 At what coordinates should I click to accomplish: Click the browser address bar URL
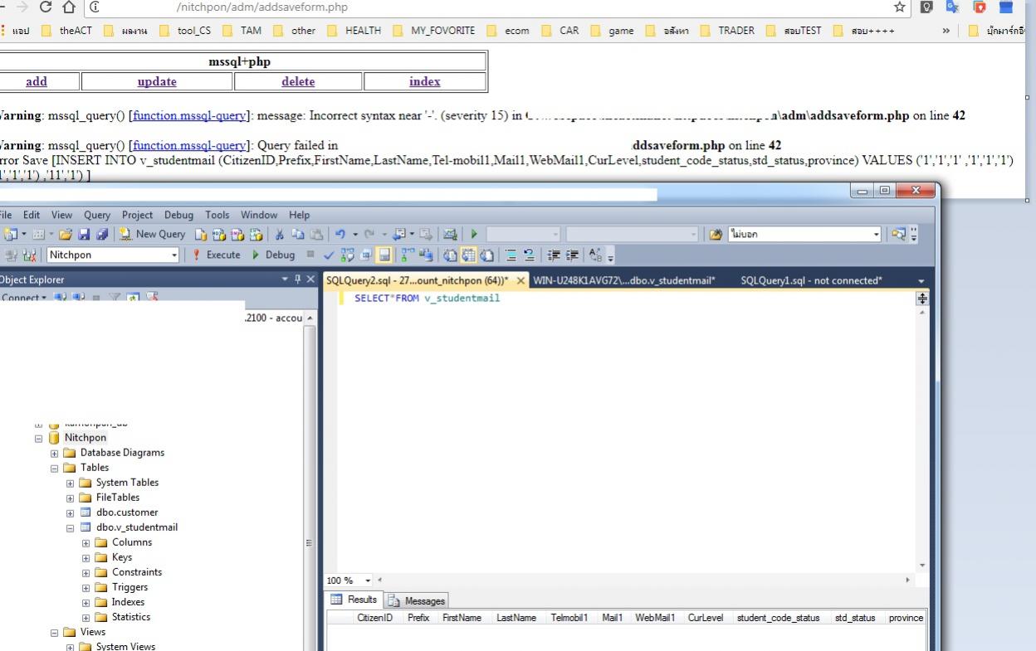point(262,7)
